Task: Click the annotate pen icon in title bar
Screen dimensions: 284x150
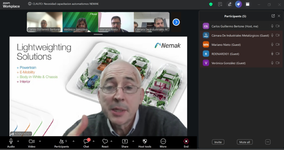Action: [229, 4]
